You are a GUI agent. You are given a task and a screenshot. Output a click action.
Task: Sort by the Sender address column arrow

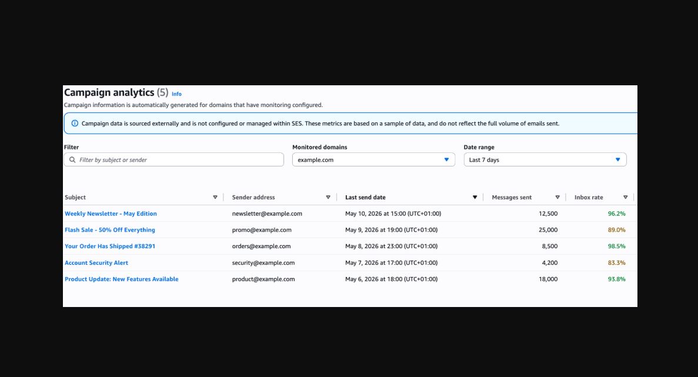click(328, 197)
